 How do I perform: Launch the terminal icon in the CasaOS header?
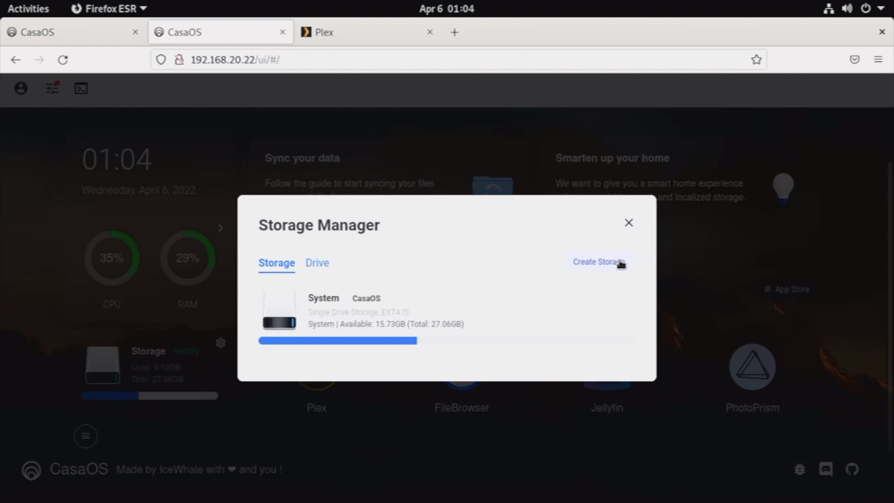click(81, 88)
